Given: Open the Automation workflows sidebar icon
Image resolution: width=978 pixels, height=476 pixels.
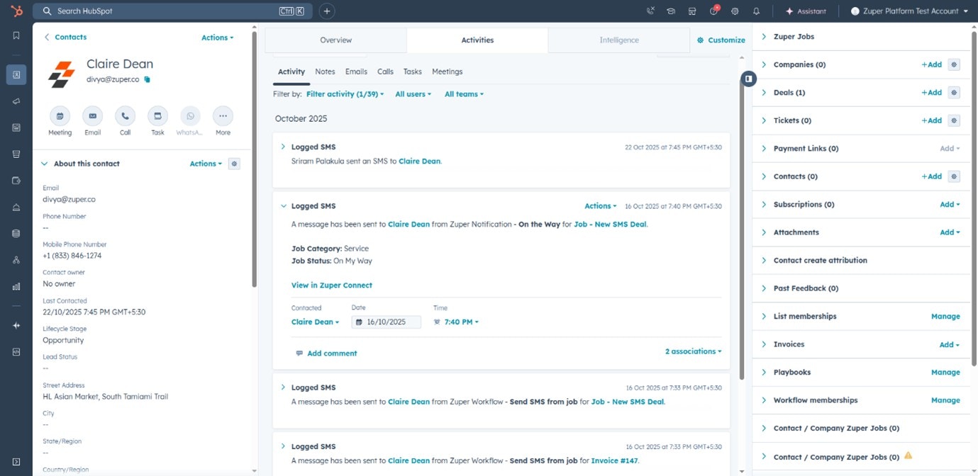Looking at the screenshot, I should click(16, 260).
